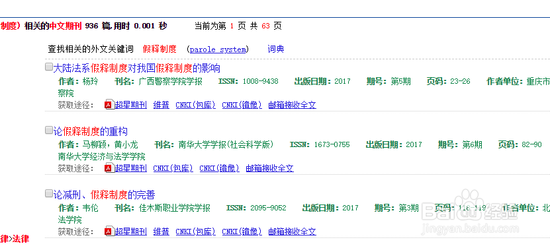The width and height of the screenshot is (550, 248).
Task: Request 邮箱接收全文 for the 杨玲 article
Action: (x=292, y=105)
